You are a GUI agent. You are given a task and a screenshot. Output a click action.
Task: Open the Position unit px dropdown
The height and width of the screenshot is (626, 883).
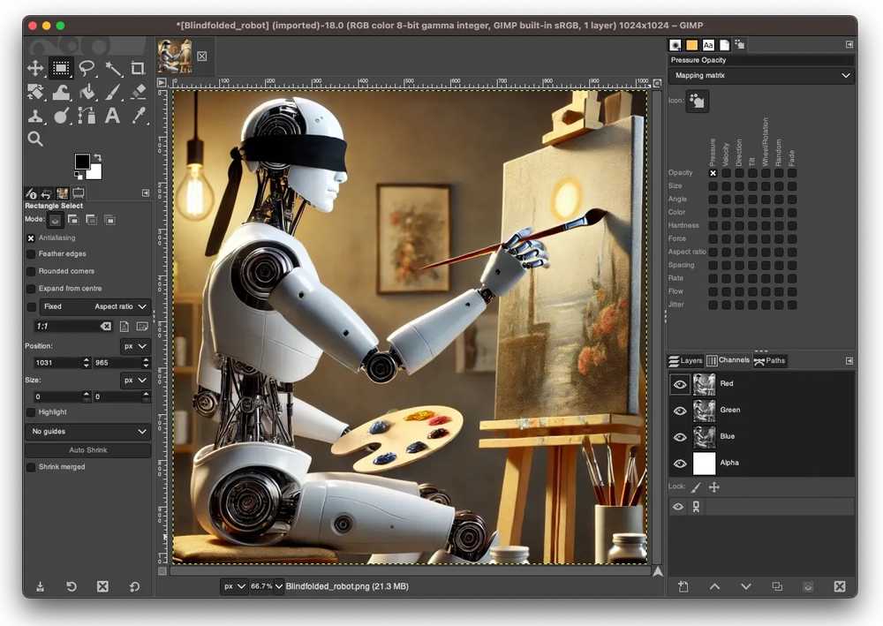pyautogui.click(x=135, y=346)
